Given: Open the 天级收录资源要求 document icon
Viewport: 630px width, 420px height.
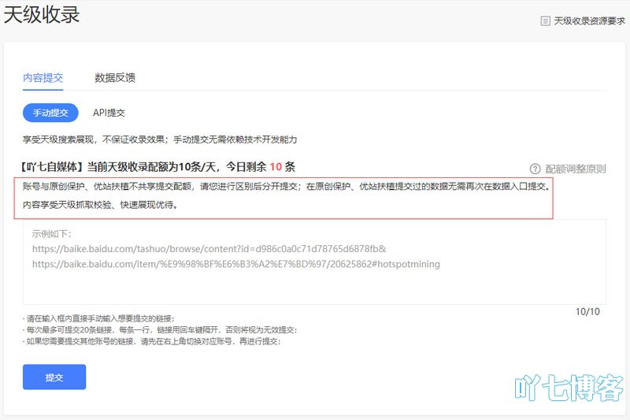Looking at the screenshot, I should (545, 21).
